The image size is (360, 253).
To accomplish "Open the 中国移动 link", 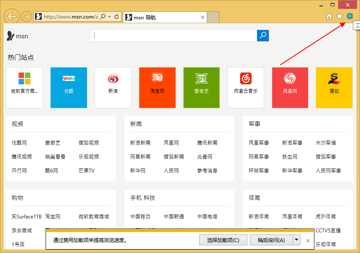I will [140, 217].
